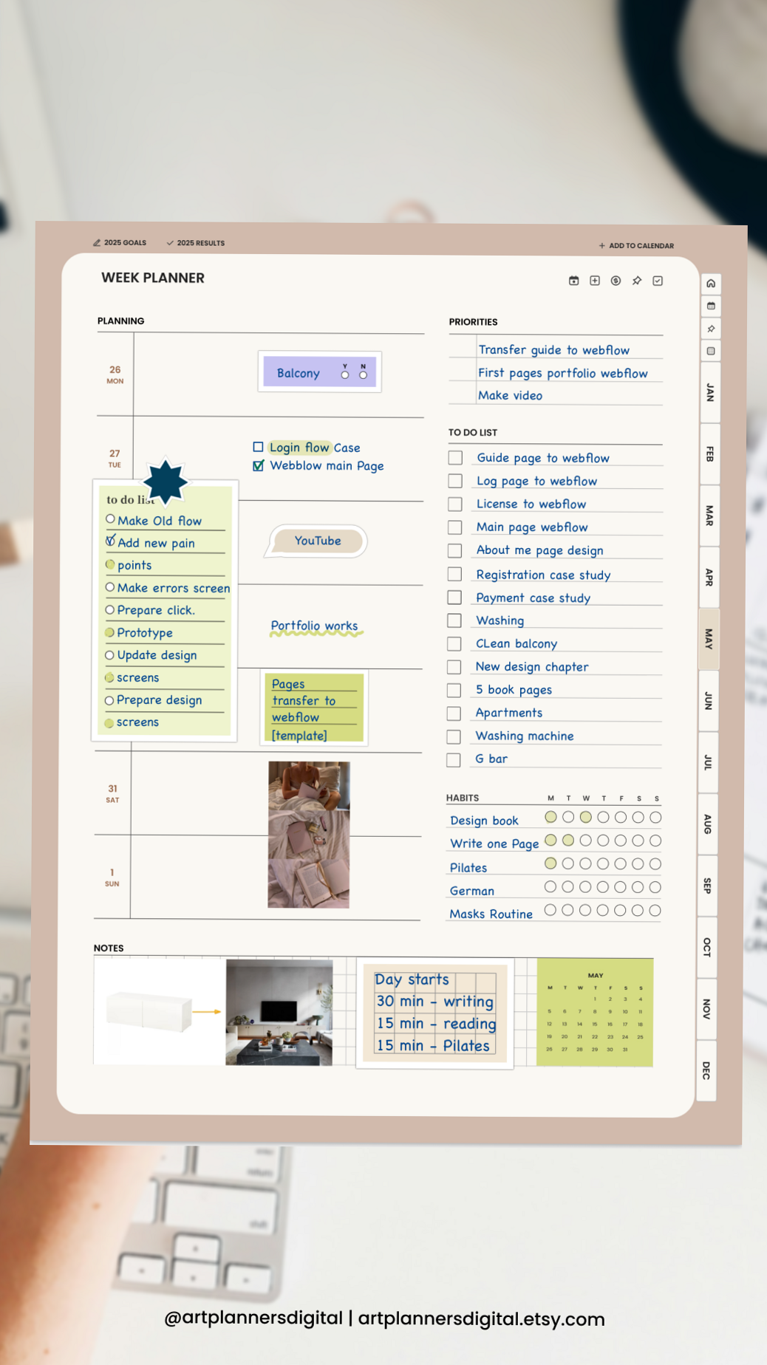Screen dimensions: 767x1365
Task: Check the Washing checkbox
Action: [x=454, y=620]
